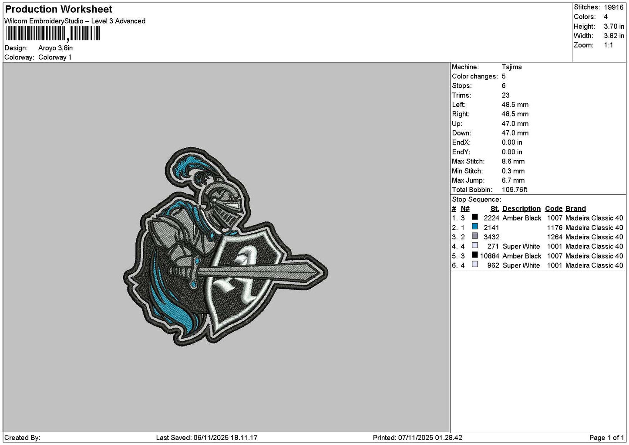Click the 'Created By:' footer field
The height and width of the screenshot is (445, 629).
click(x=22, y=438)
